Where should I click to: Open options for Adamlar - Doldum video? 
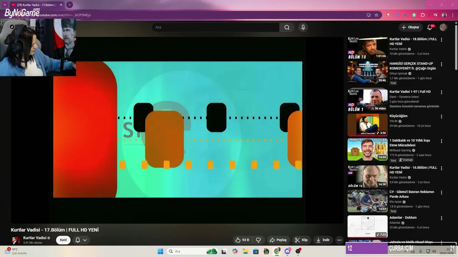tap(442, 218)
